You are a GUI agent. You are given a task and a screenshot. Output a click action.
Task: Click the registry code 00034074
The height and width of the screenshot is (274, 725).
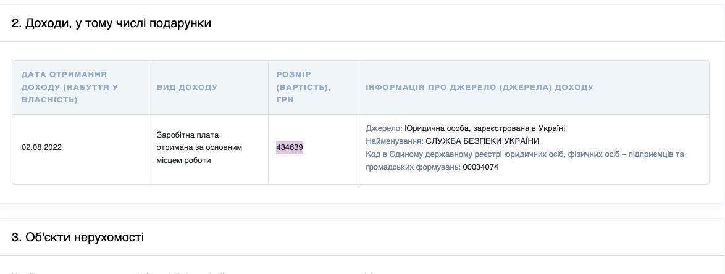click(x=480, y=167)
